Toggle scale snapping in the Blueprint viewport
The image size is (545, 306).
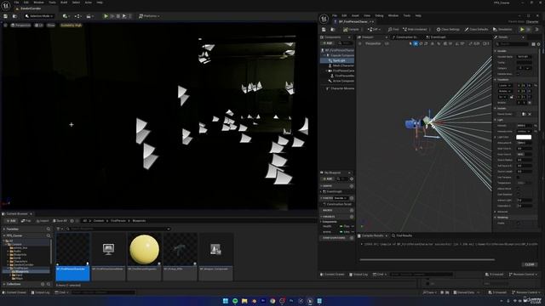click(471, 43)
